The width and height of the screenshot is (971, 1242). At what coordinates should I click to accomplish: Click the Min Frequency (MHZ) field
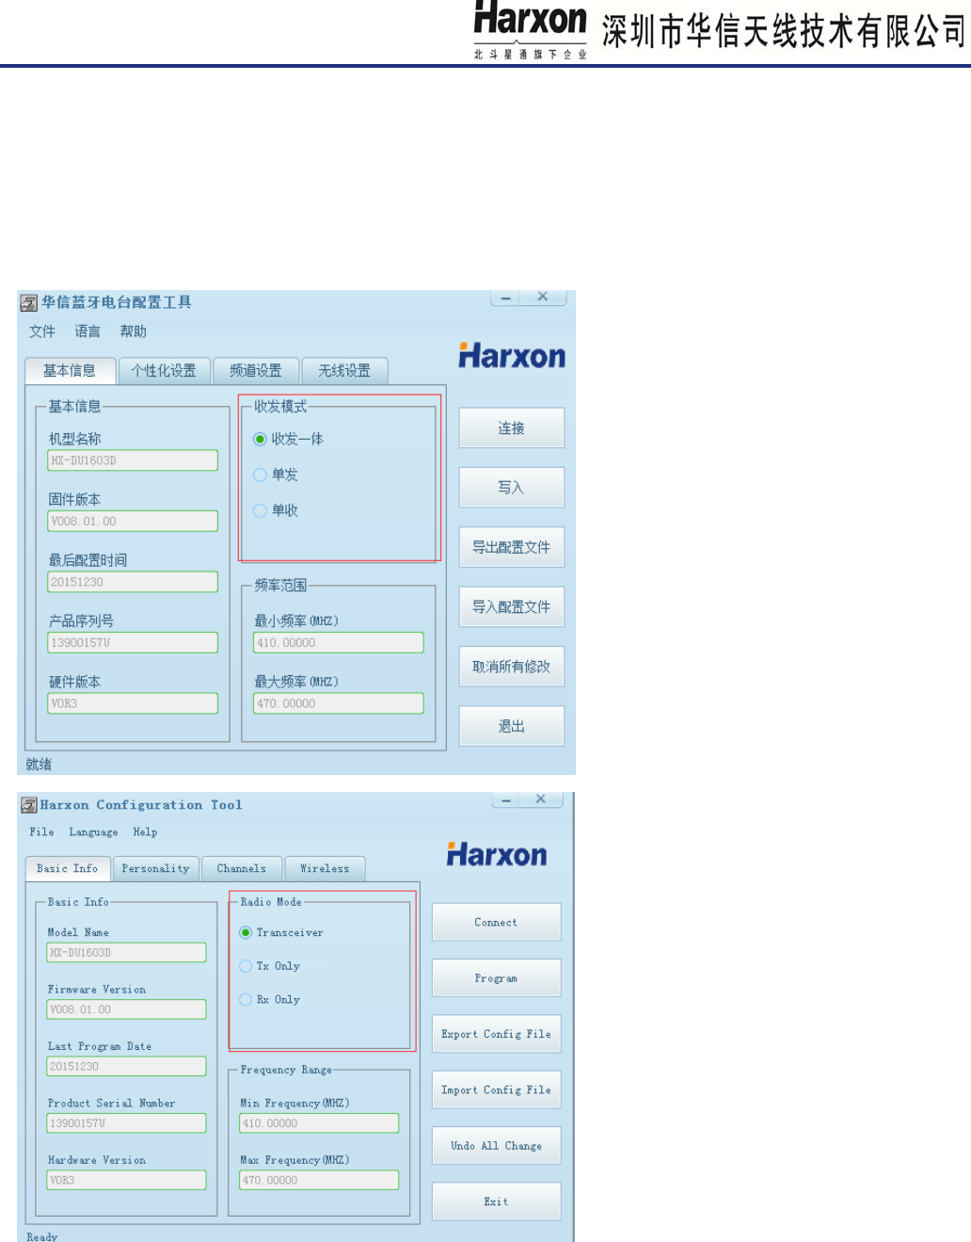[319, 1123]
